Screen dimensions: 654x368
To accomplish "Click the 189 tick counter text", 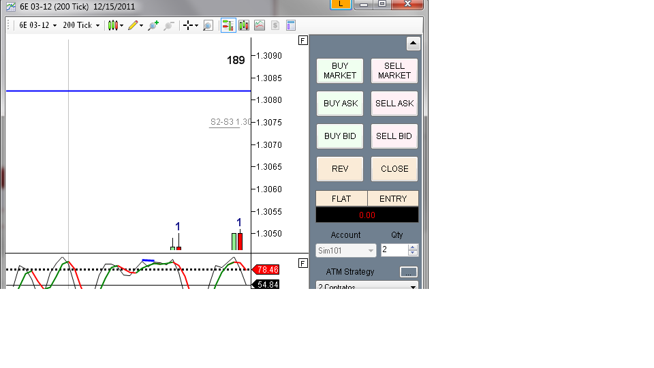I will click(x=236, y=61).
